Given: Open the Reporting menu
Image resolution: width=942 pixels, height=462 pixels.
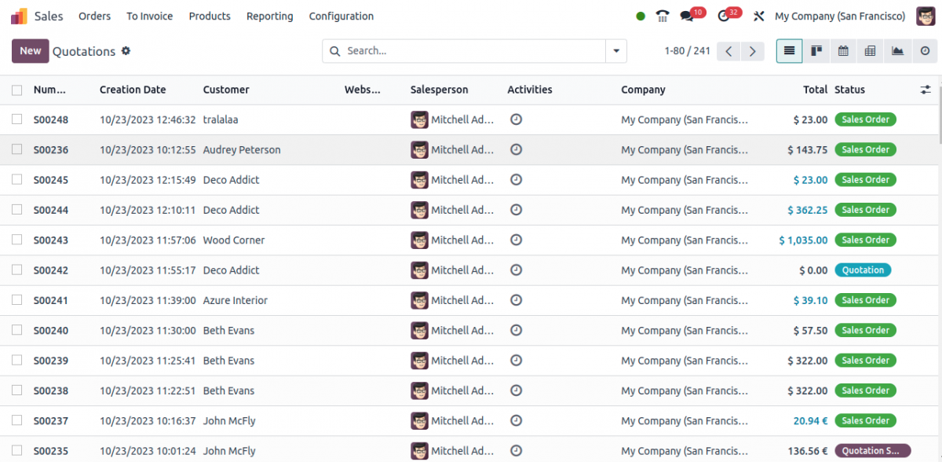Looking at the screenshot, I should pyautogui.click(x=269, y=16).
